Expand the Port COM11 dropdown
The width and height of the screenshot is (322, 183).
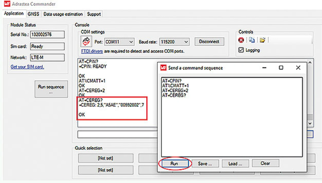point(131,42)
